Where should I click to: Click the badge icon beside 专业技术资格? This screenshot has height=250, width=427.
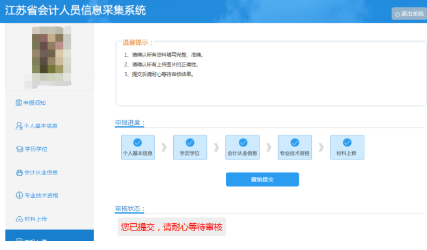tap(19, 195)
